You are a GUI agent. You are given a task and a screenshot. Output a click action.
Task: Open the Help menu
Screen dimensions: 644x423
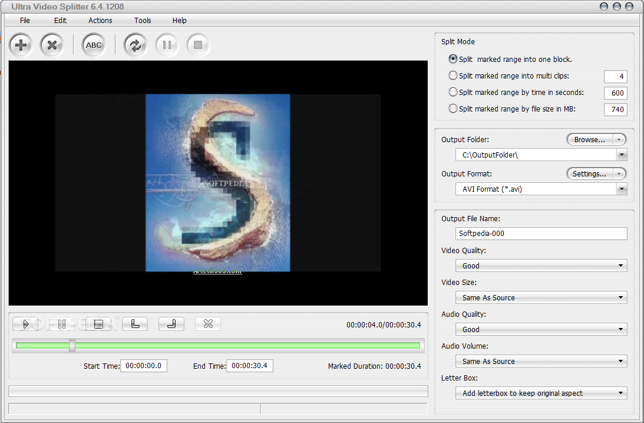(180, 21)
